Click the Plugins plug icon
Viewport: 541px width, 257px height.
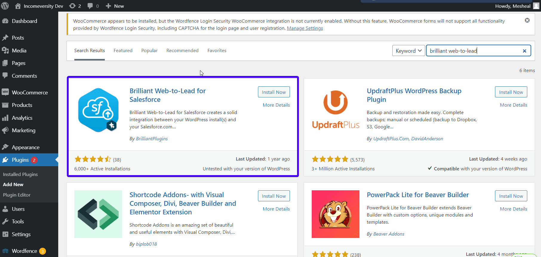[5, 160]
